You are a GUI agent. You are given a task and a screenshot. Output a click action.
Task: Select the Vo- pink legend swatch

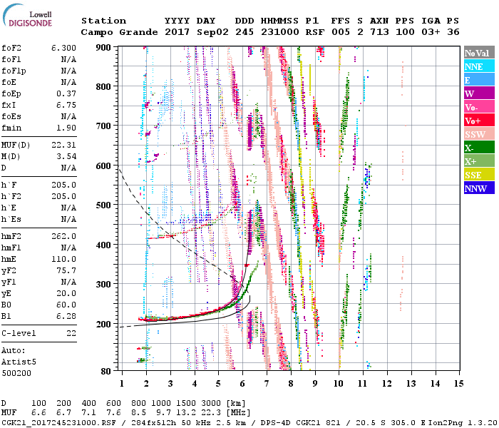tap(479, 107)
